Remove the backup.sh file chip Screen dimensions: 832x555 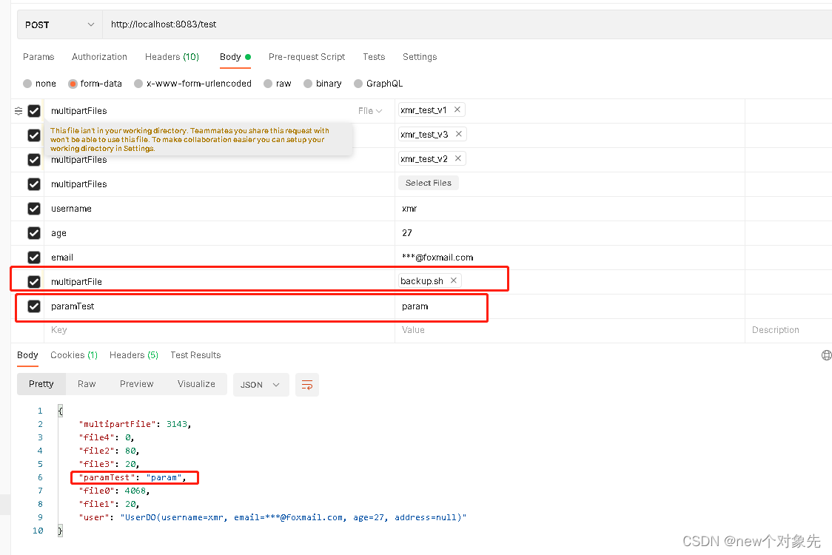[454, 280]
